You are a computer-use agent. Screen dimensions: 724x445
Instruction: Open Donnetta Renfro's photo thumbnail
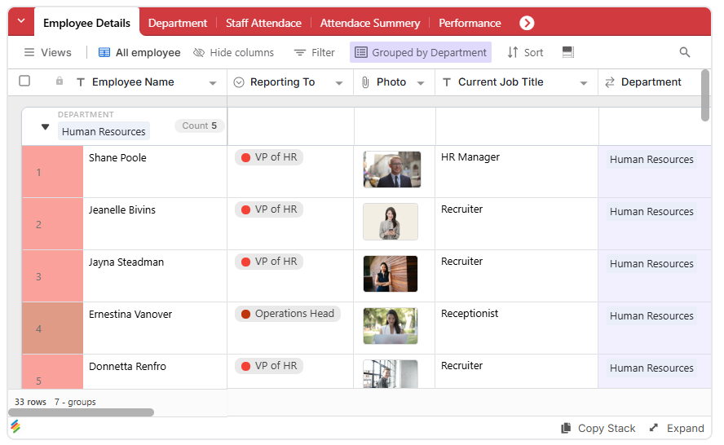pos(391,374)
